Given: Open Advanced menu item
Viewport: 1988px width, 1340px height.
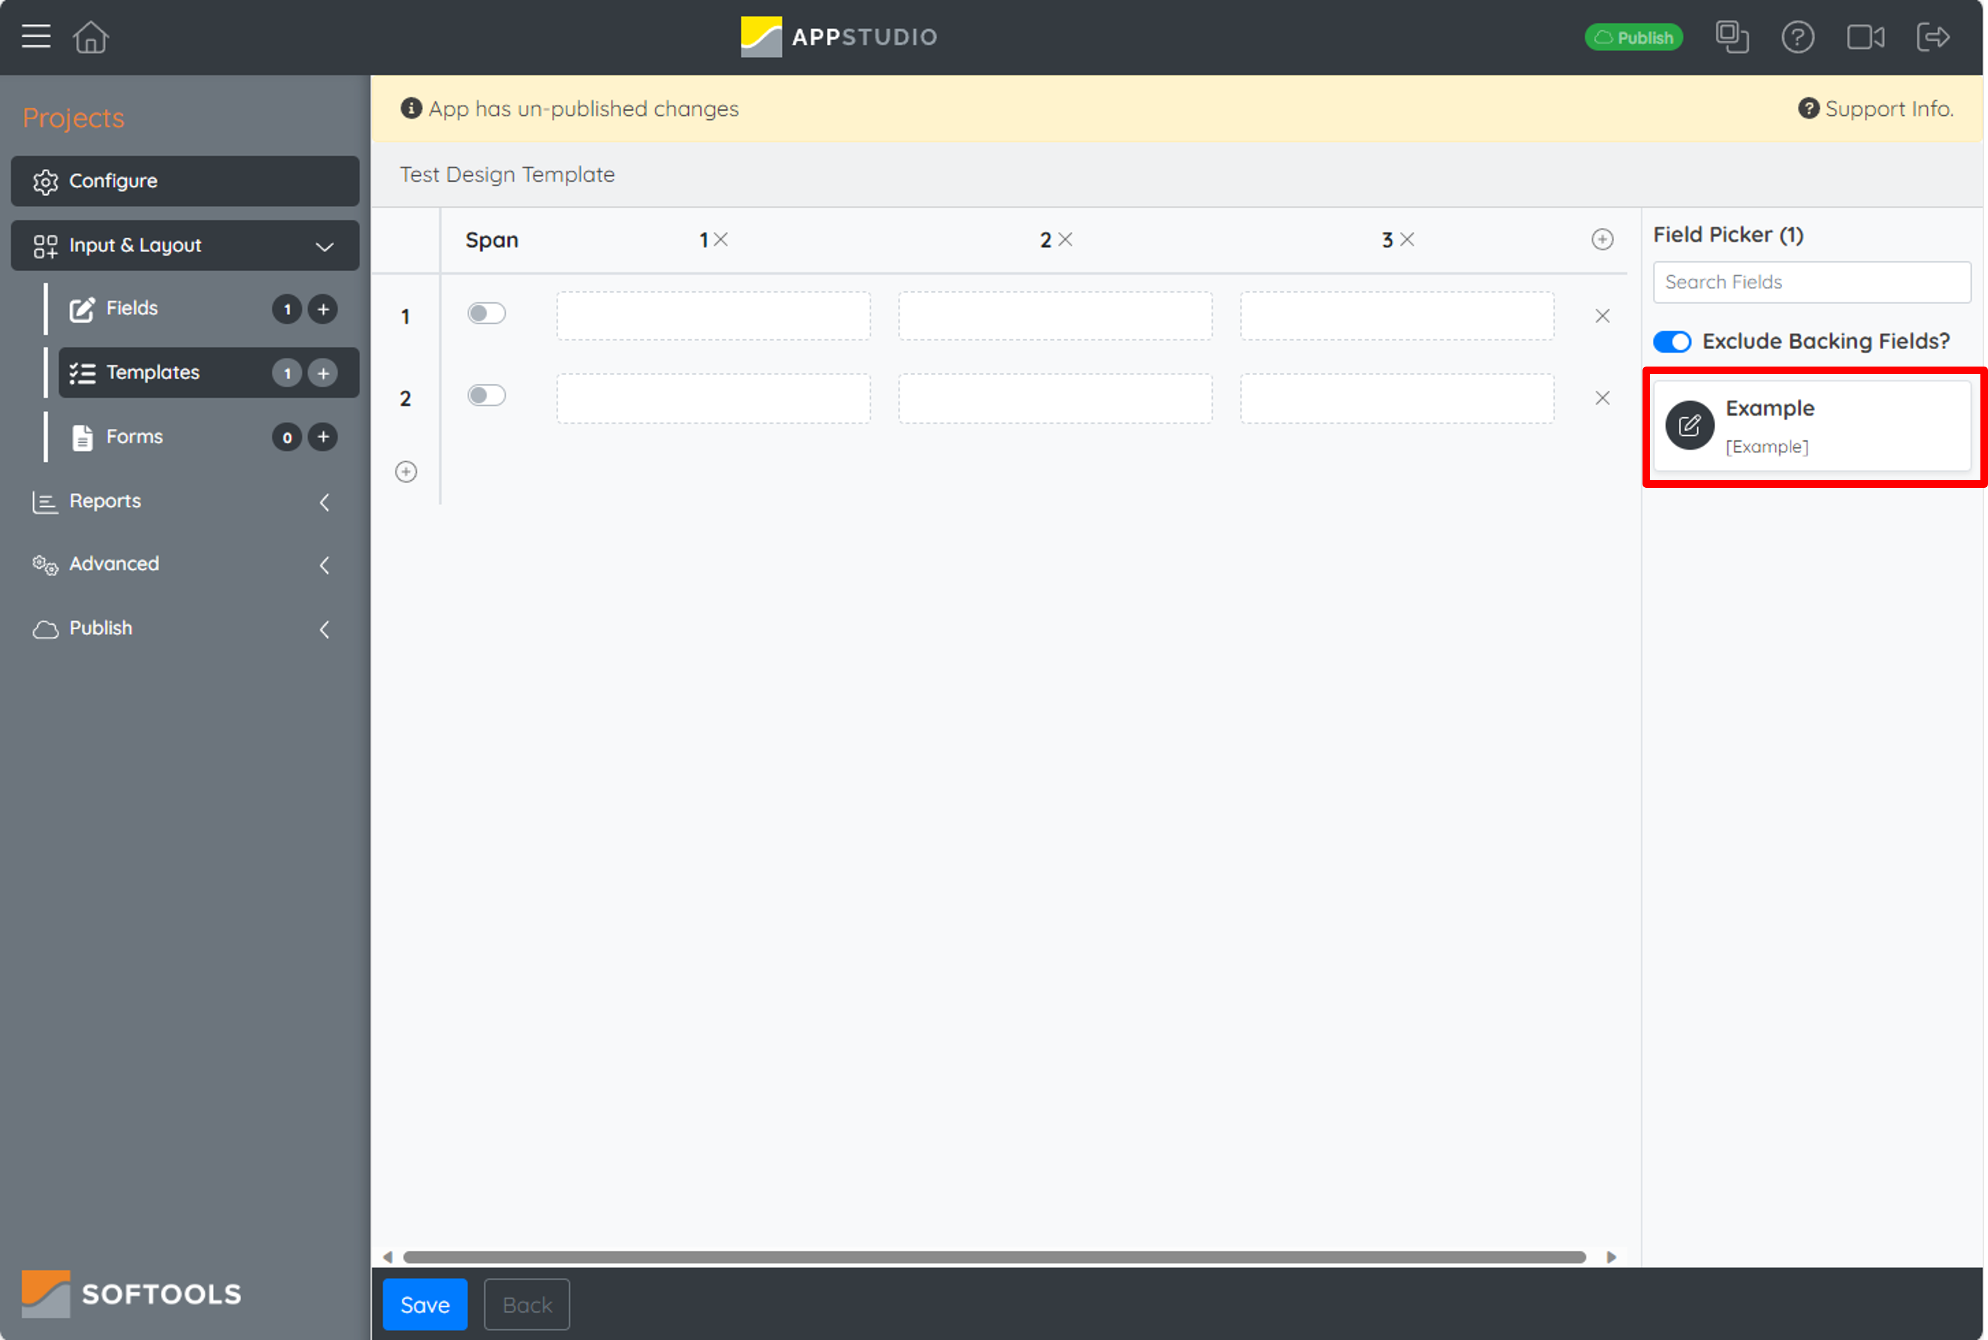Looking at the screenshot, I should coord(114,564).
